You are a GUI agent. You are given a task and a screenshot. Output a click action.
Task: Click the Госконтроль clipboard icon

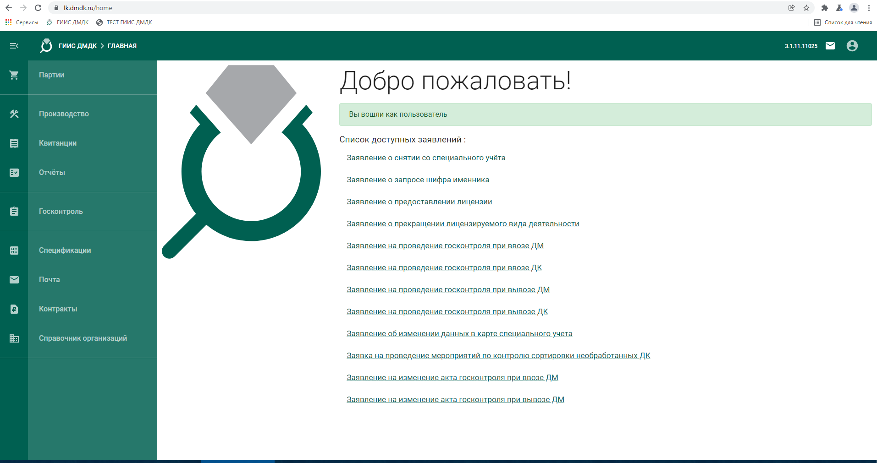click(14, 212)
